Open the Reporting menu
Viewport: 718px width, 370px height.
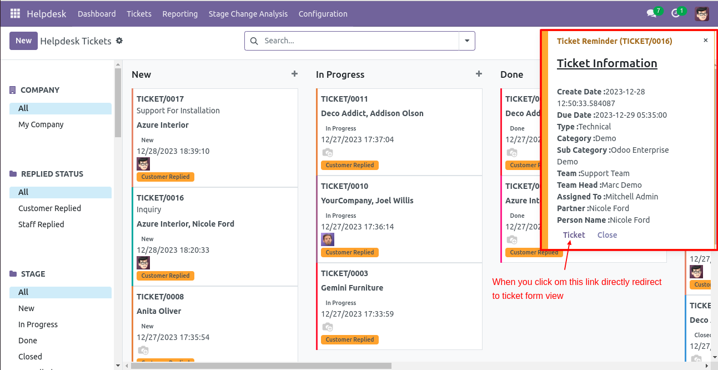click(x=180, y=14)
